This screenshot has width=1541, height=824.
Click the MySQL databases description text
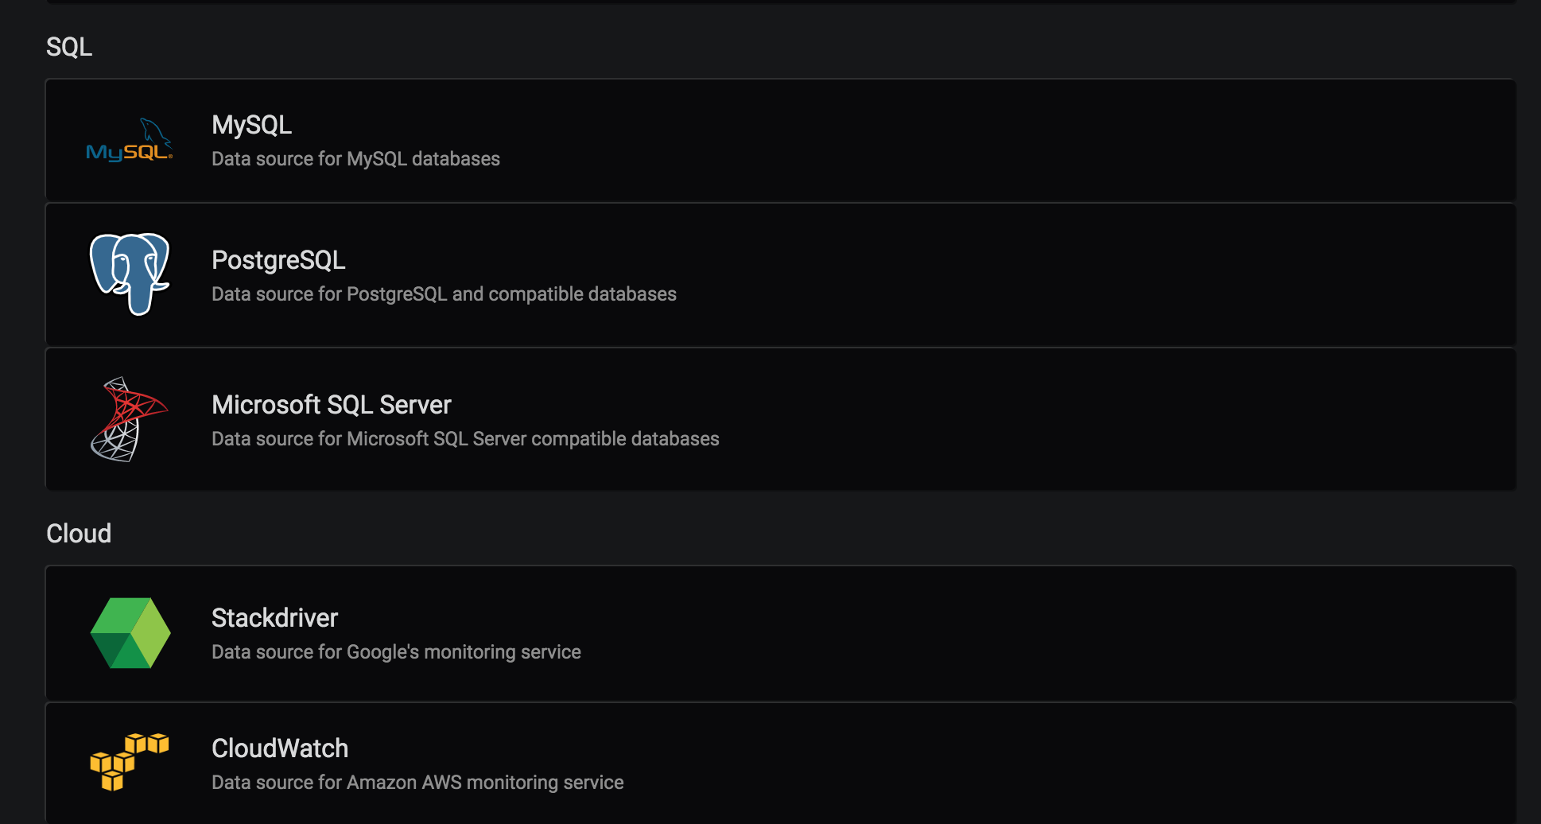(355, 158)
